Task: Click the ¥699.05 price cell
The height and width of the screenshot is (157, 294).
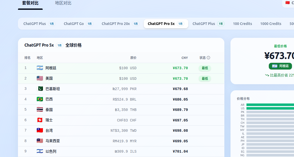Action: (x=180, y=141)
